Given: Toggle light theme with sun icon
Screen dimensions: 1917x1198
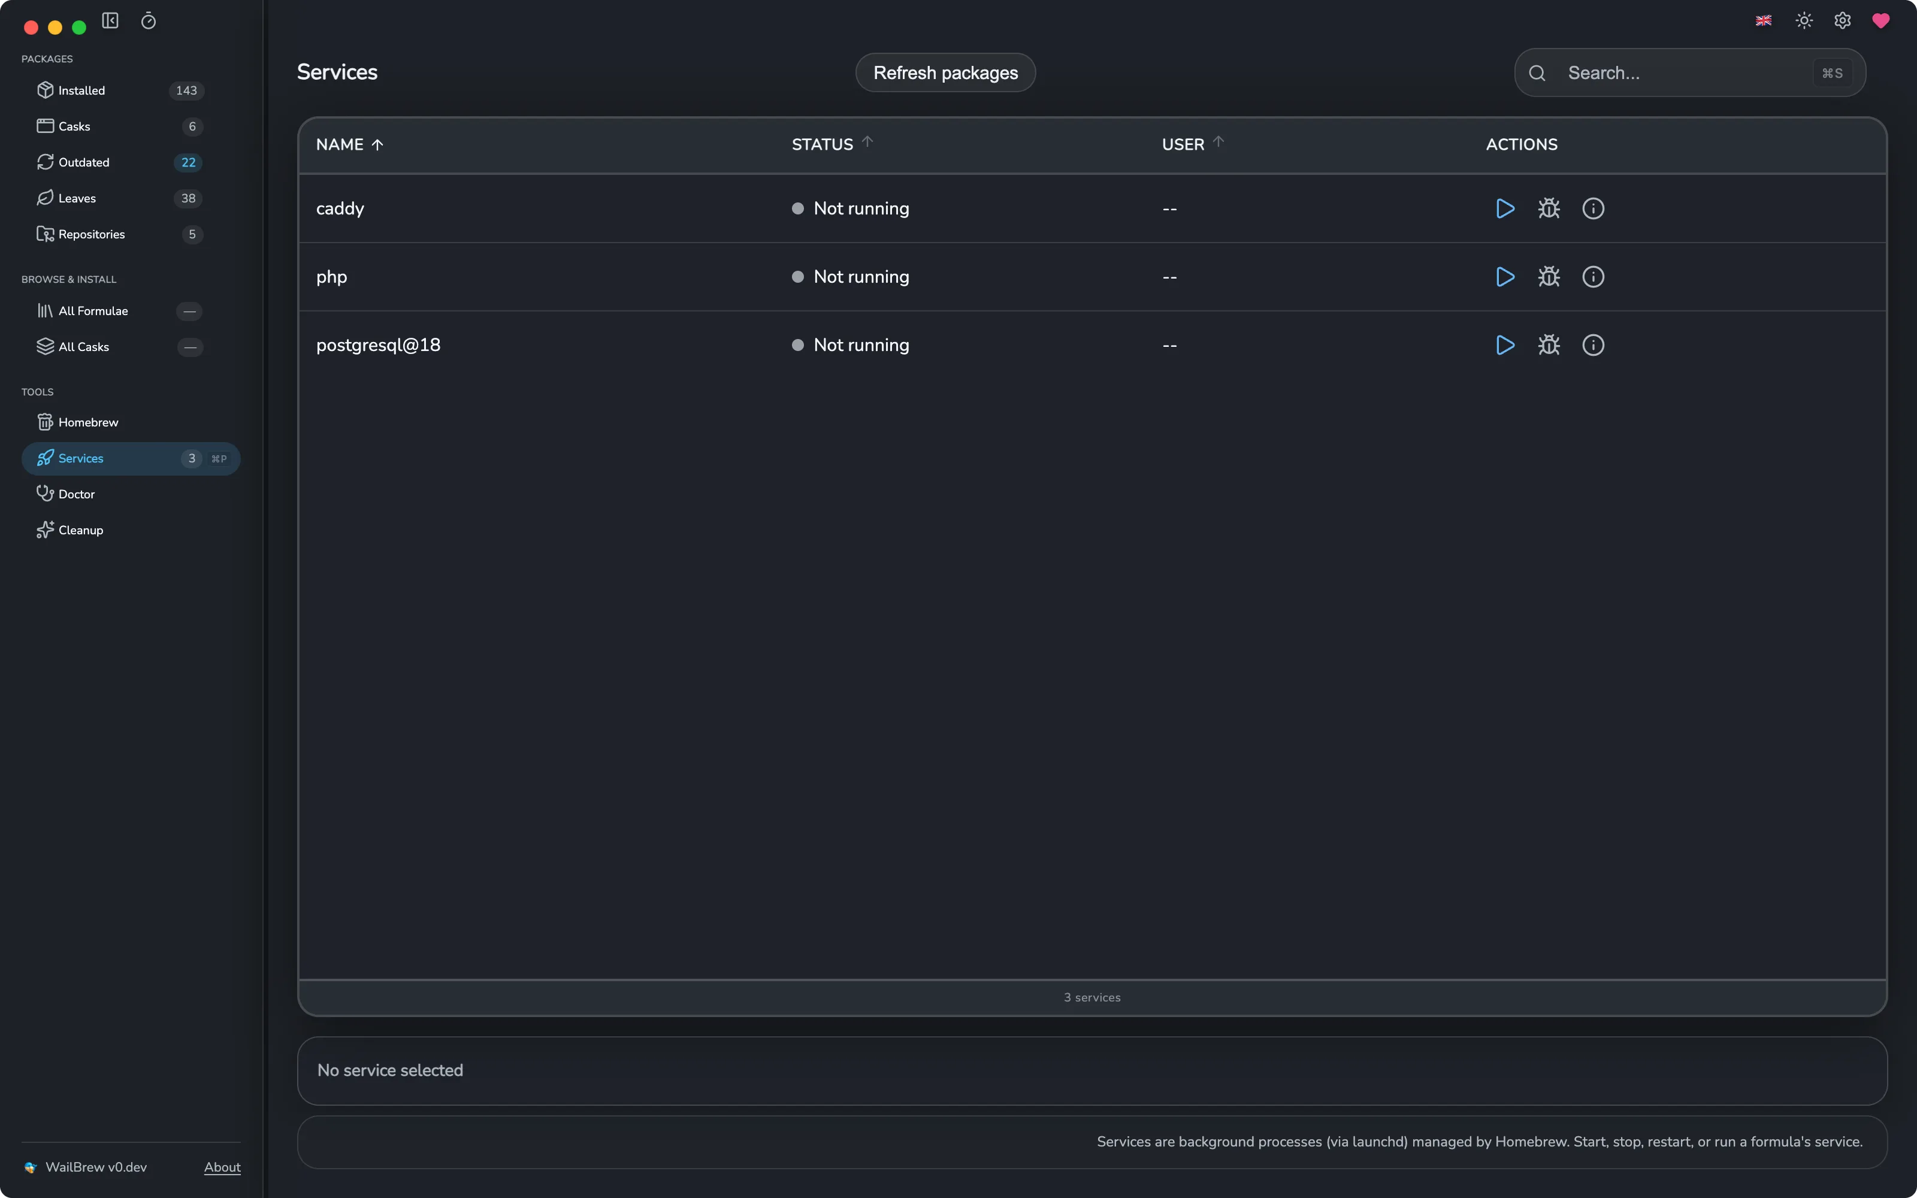Looking at the screenshot, I should pyautogui.click(x=1804, y=20).
